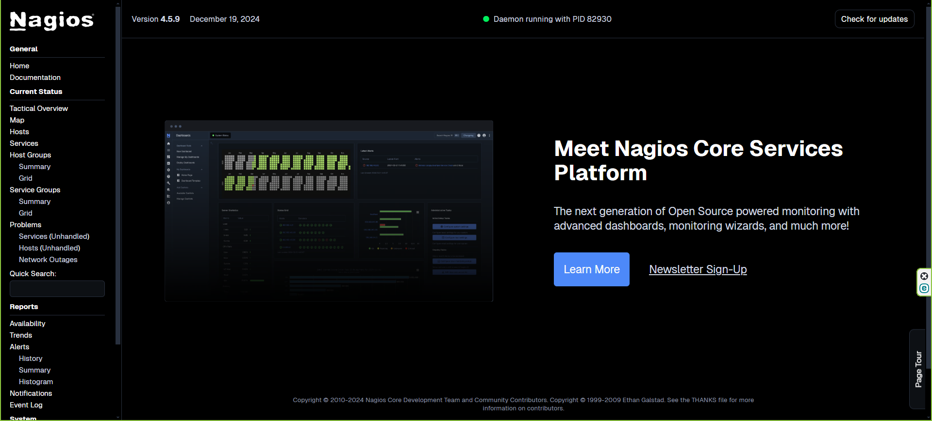Click the December 19, 2024 date
This screenshot has height=421, width=932.
[225, 19]
